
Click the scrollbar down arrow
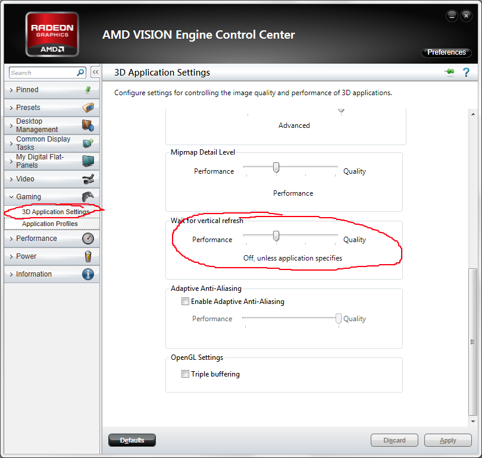pyautogui.click(x=473, y=422)
